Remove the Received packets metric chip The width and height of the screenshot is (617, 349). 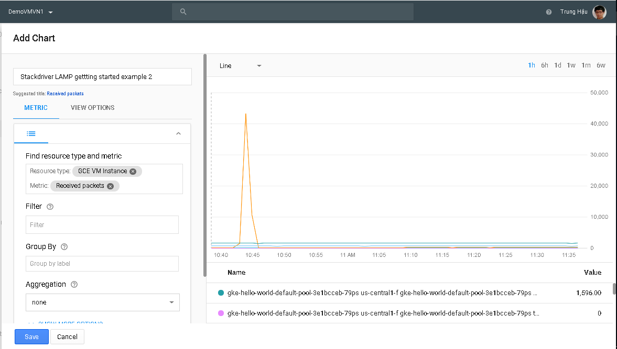point(110,186)
